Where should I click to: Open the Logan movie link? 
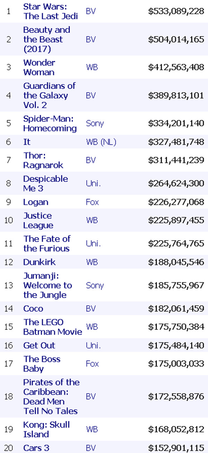click(36, 202)
